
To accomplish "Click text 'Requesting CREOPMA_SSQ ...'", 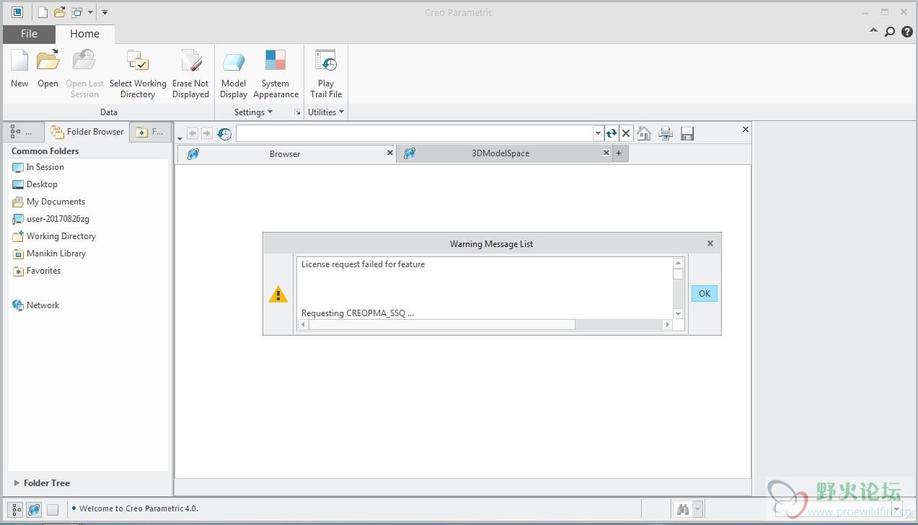I will click(358, 313).
